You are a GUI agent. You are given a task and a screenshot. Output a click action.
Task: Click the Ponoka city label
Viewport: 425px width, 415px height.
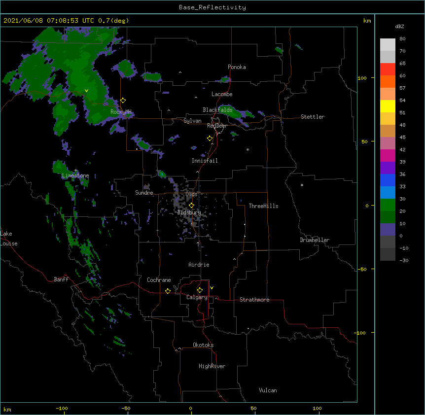pyautogui.click(x=237, y=67)
